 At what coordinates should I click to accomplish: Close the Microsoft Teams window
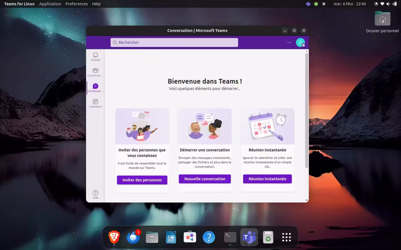304,31
